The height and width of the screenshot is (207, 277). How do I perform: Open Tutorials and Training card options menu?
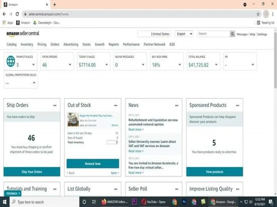click(55, 189)
